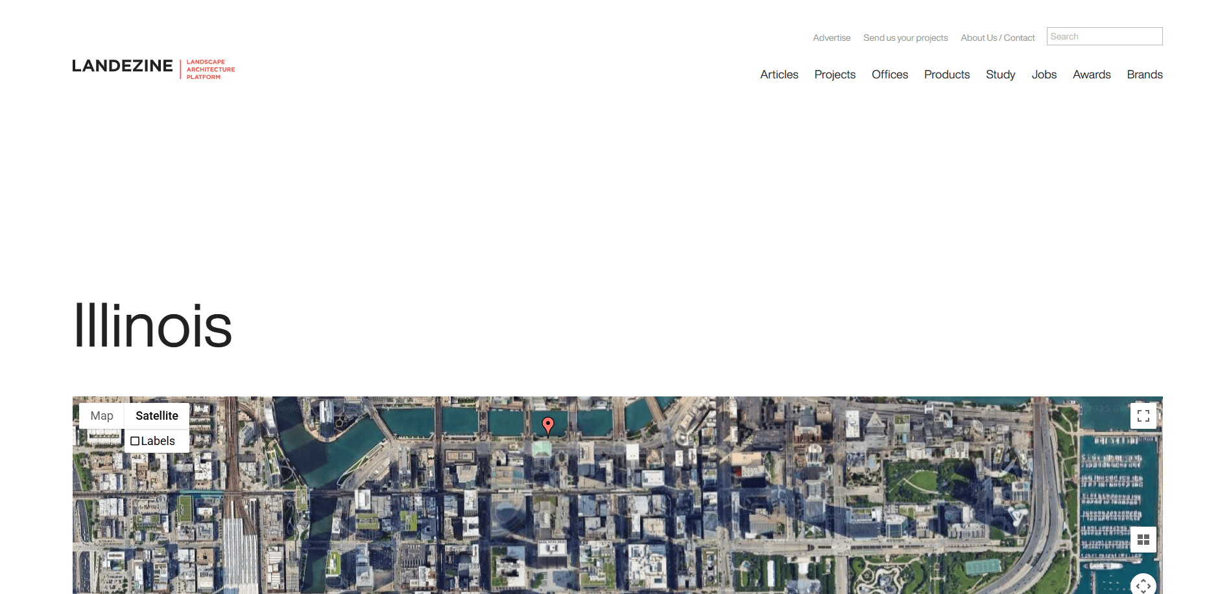The image size is (1231, 594).
Task: Visit the Brands page
Action: click(x=1145, y=74)
